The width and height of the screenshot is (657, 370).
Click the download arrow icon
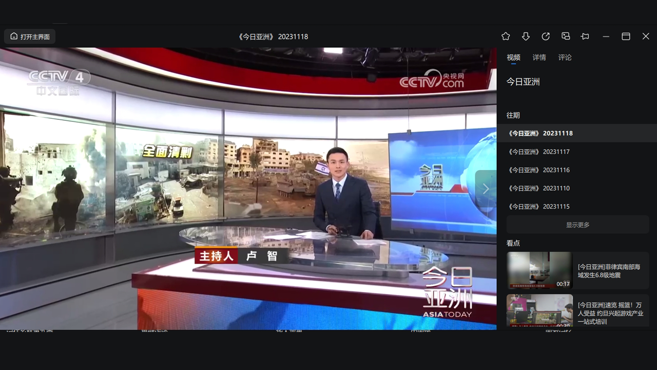(x=526, y=36)
